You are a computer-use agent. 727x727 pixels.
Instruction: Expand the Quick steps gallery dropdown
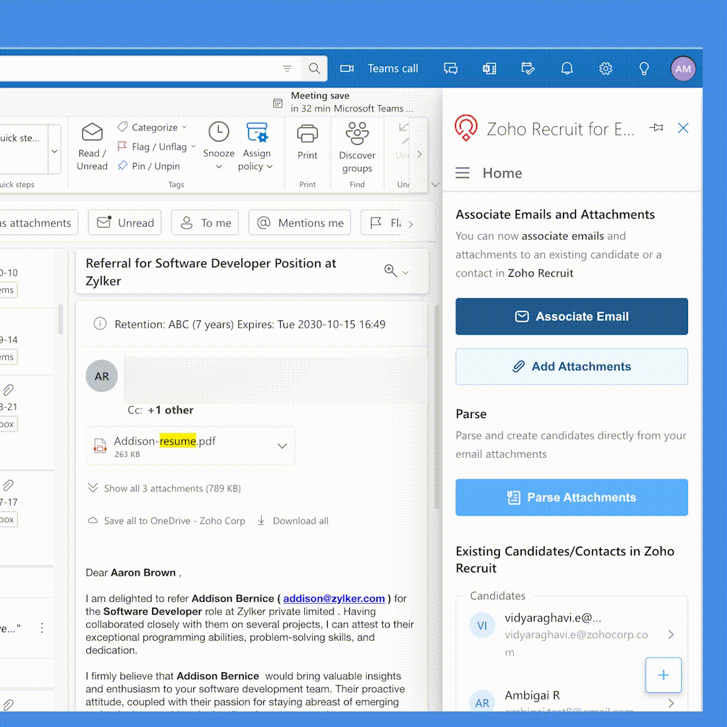point(55,151)
